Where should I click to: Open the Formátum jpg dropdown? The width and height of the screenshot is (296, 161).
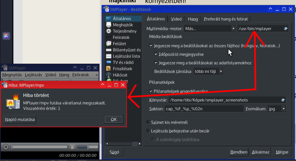[276, 109]
